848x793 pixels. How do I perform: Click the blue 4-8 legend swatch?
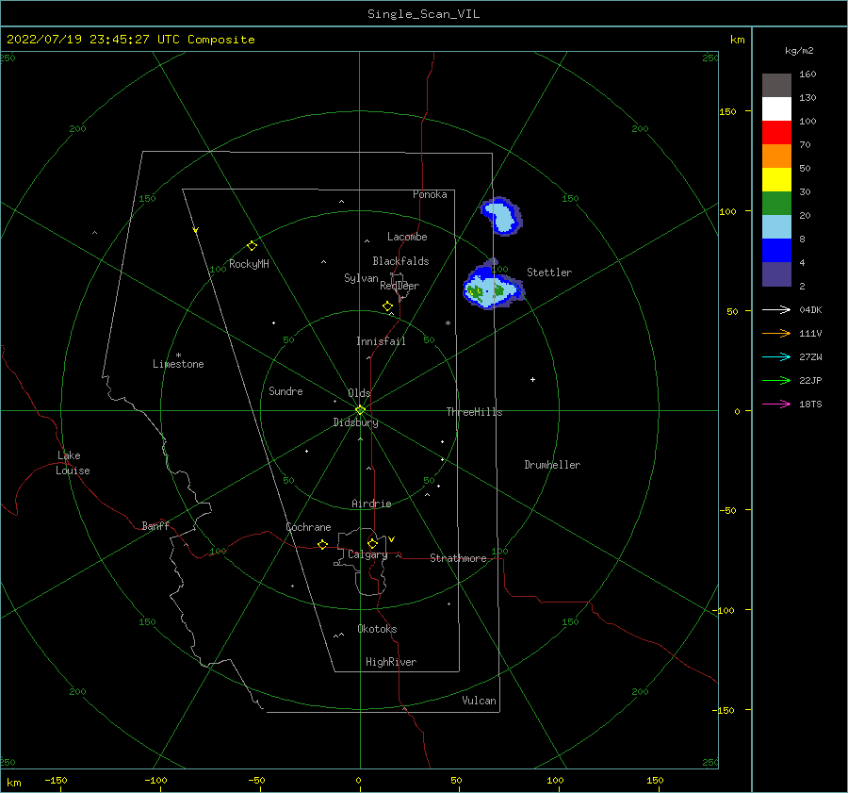(776, 251)
